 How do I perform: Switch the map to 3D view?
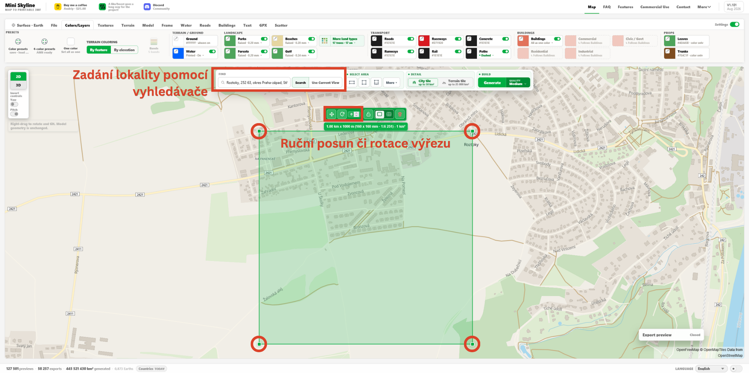[x=18, y=85]
